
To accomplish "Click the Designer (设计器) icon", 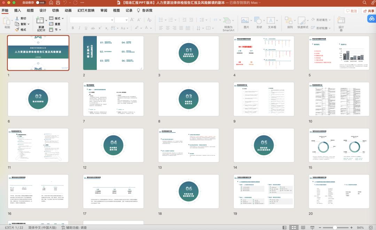I will click(341, 21).
